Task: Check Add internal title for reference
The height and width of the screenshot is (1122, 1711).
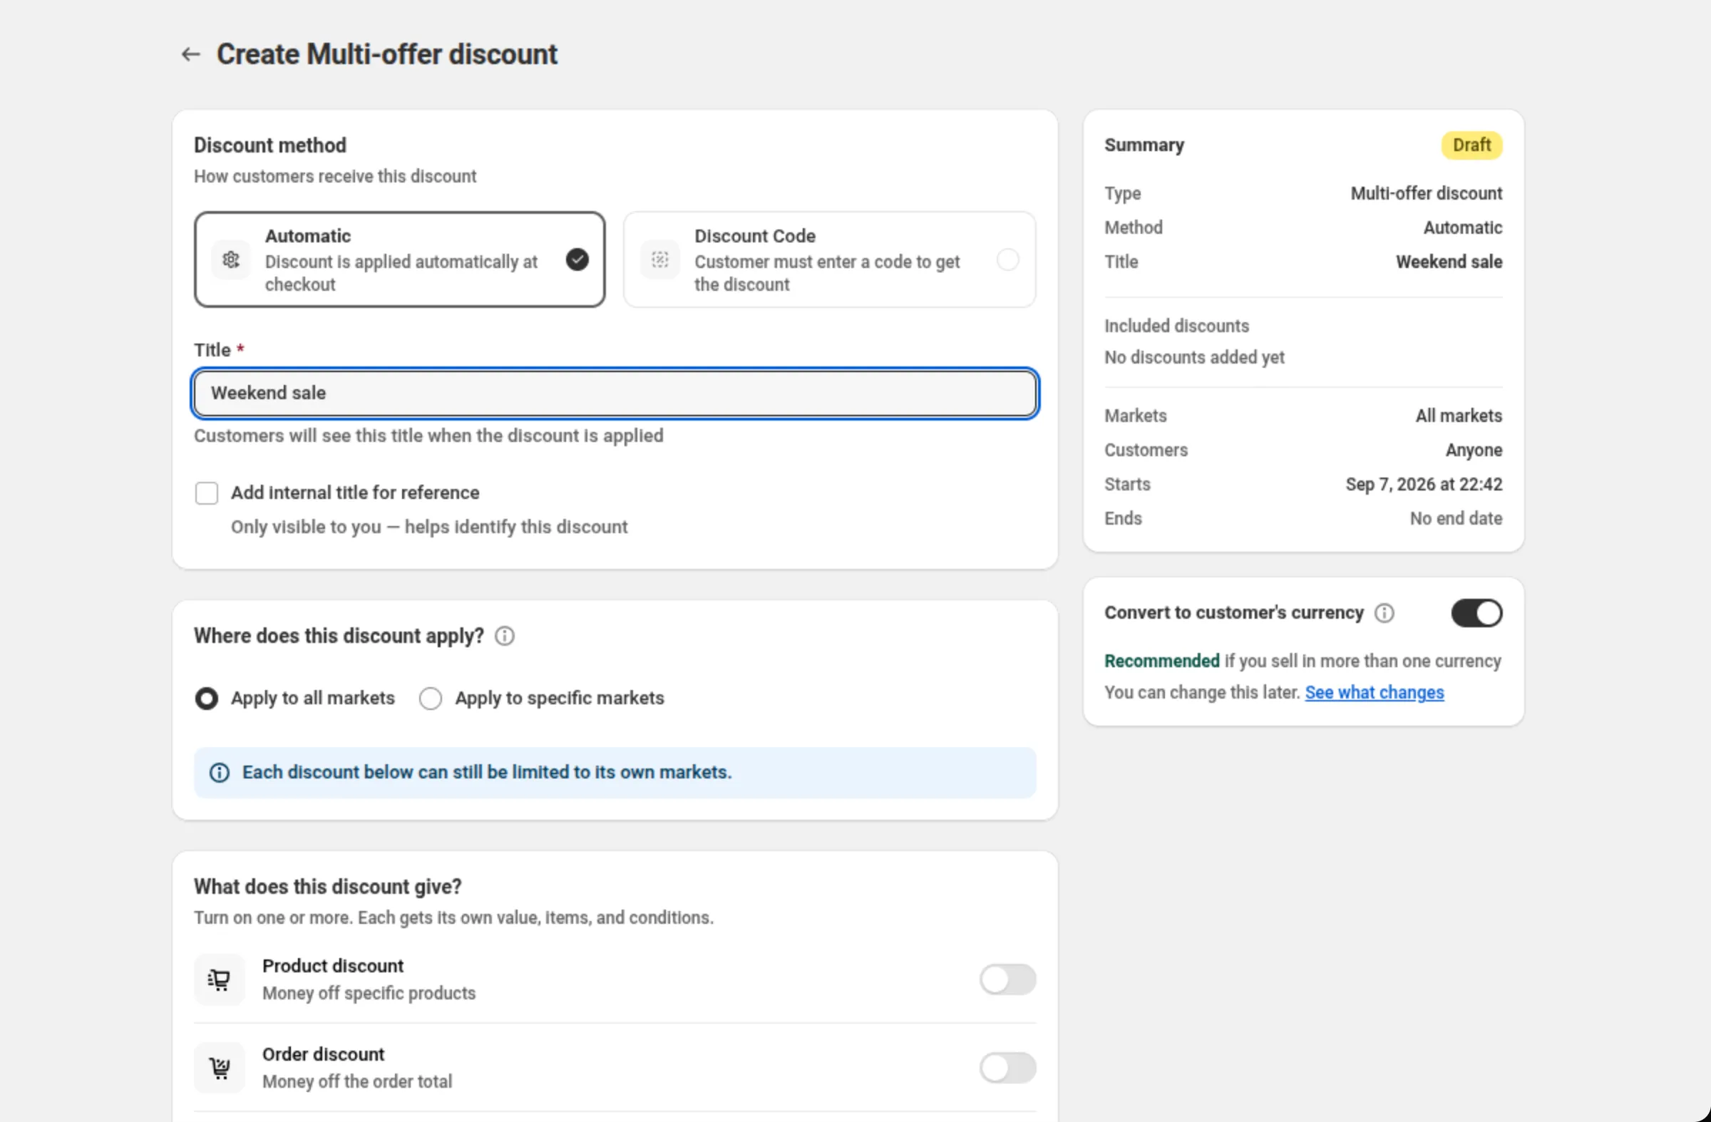Action: click(x=206, y=493)
